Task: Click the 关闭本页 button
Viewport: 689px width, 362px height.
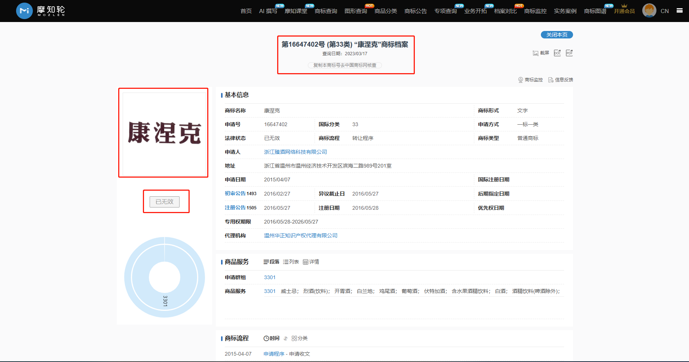Action: coord(557,35)
